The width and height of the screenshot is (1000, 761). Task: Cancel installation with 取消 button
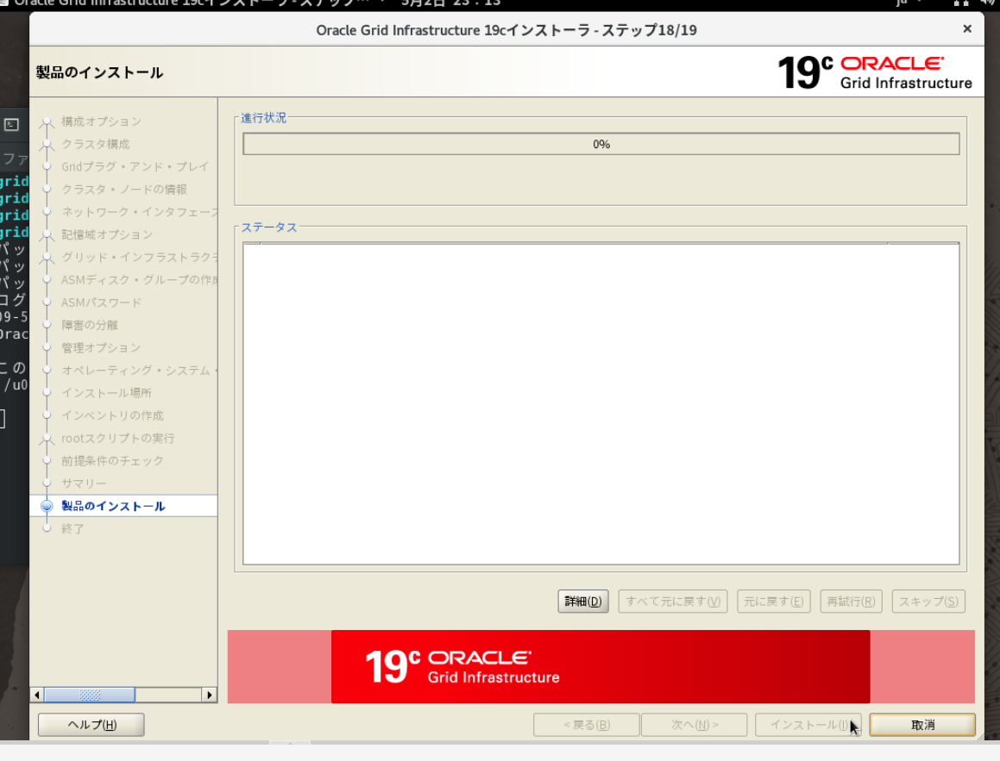922,725
